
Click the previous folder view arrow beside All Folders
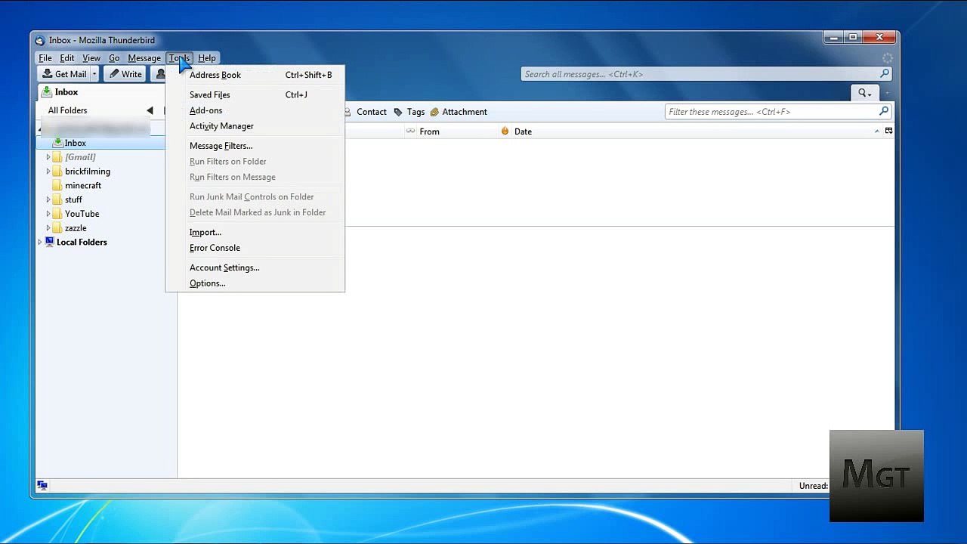(150, 110)
